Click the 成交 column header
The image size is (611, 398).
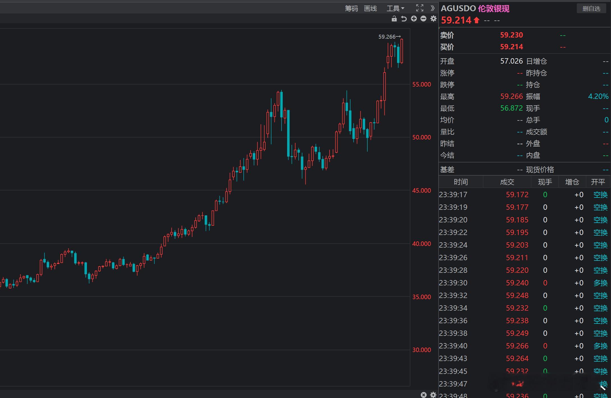point(507,182)
